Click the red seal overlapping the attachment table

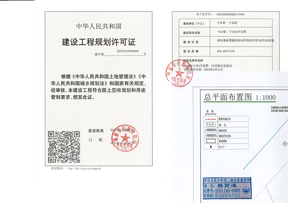[x=179, y=73]
